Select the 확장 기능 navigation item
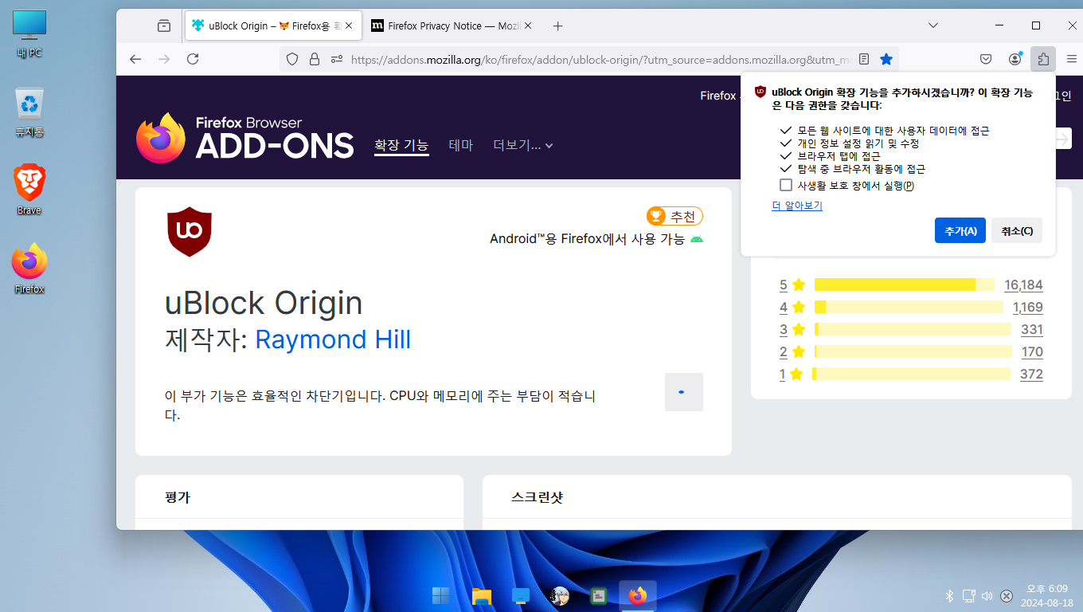The width and height of the screenshot is (1083, 612). pyautogui.click(x=401, y=145)
